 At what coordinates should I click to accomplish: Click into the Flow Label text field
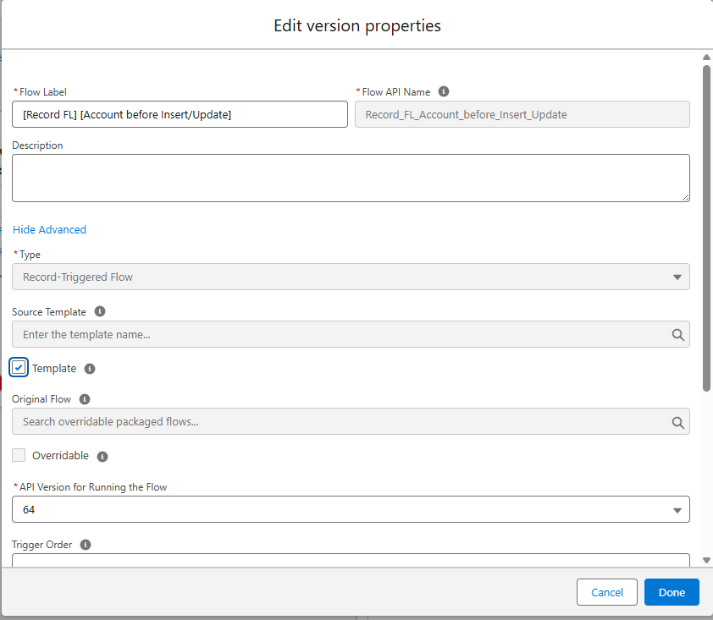point(180,114)
